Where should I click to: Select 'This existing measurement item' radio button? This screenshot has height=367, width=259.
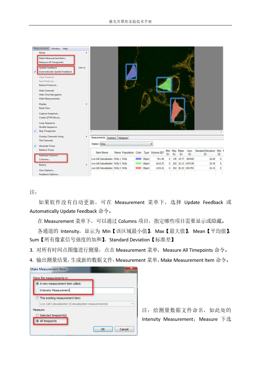(38, 298)
